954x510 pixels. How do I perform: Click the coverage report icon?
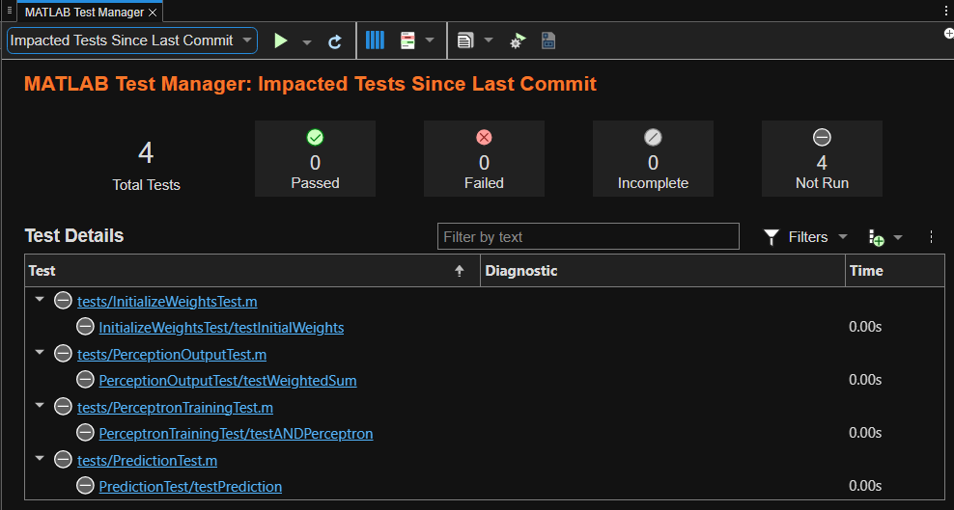(407, 40)
